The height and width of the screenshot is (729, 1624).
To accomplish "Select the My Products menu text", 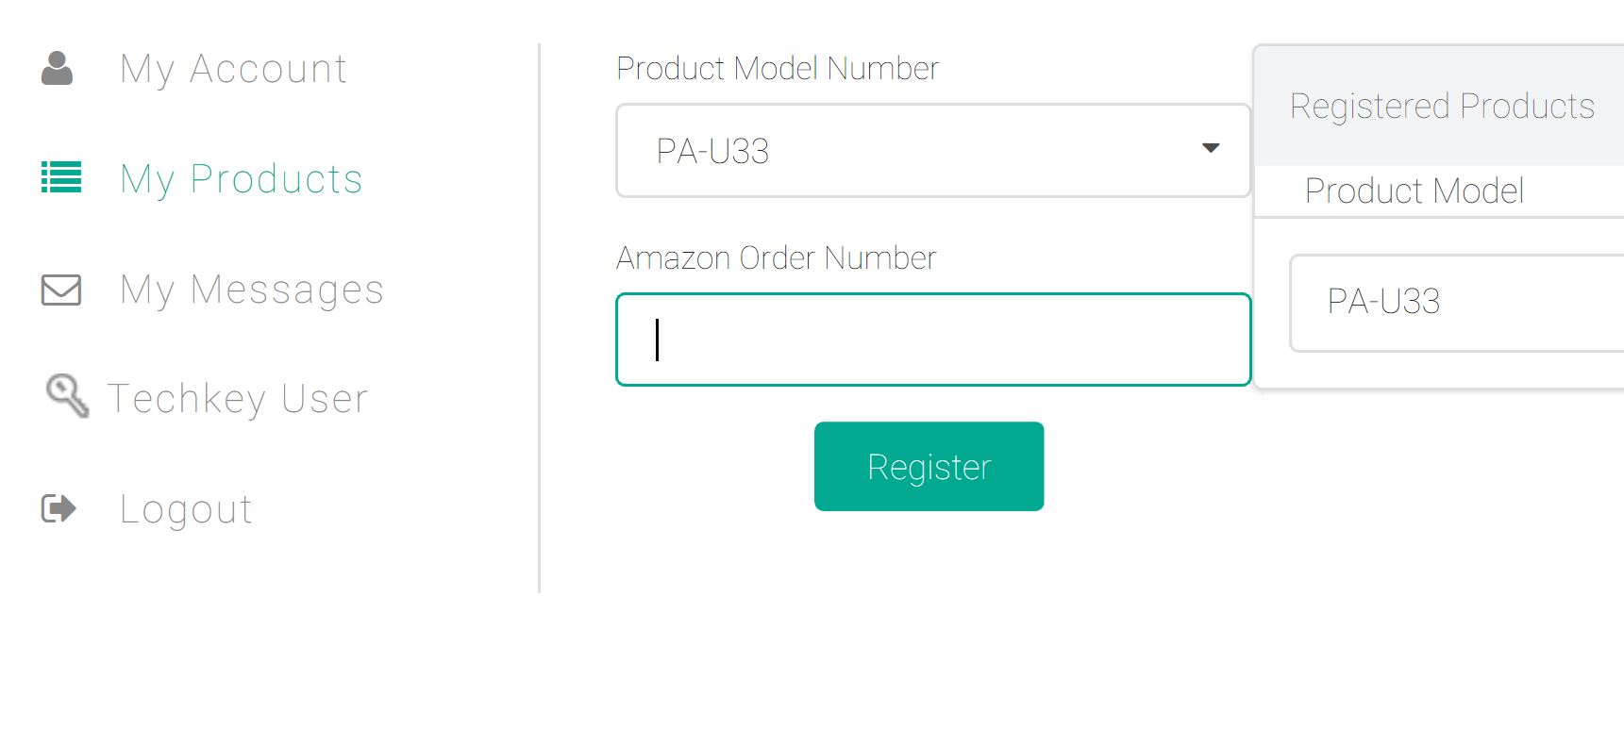I will pos(241,179).
